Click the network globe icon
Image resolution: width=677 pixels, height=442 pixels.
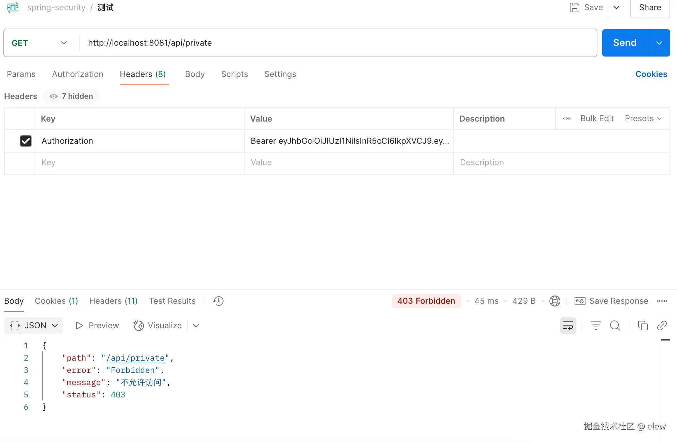click(555, 301)
